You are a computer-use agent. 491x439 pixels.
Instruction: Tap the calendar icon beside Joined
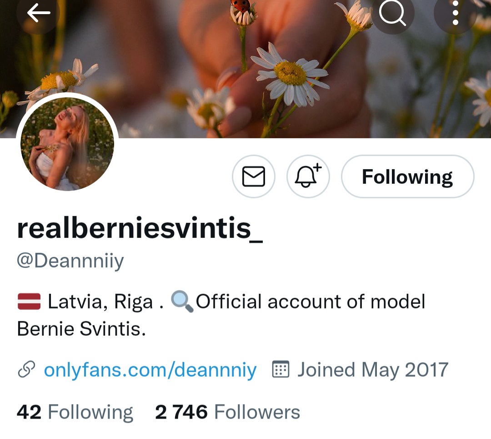281,369
